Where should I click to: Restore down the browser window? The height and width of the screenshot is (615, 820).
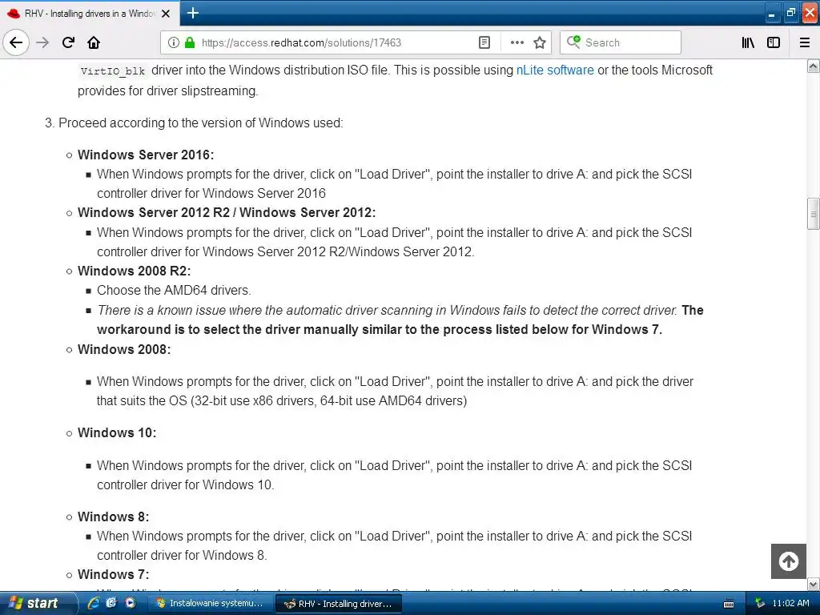[790, 14]
